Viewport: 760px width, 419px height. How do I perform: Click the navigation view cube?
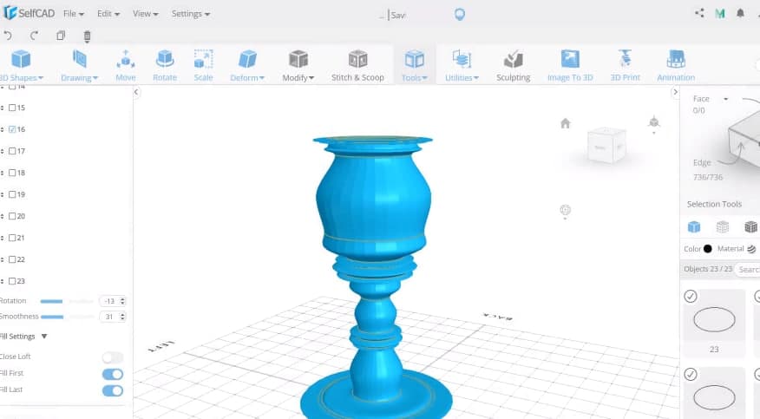(x=606, y=145)
